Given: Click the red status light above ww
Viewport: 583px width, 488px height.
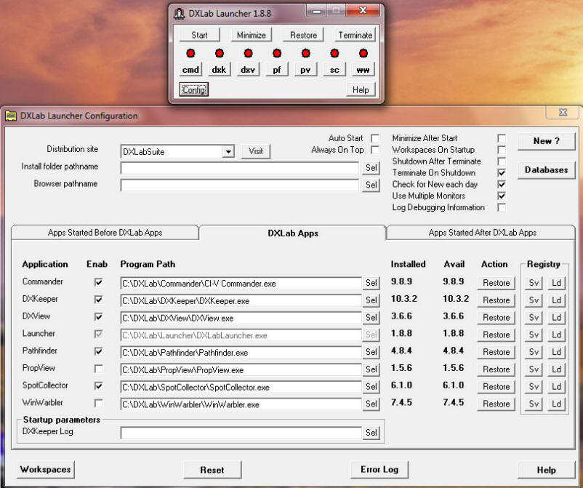Looking at the screenshot, I should click(363, 53).
